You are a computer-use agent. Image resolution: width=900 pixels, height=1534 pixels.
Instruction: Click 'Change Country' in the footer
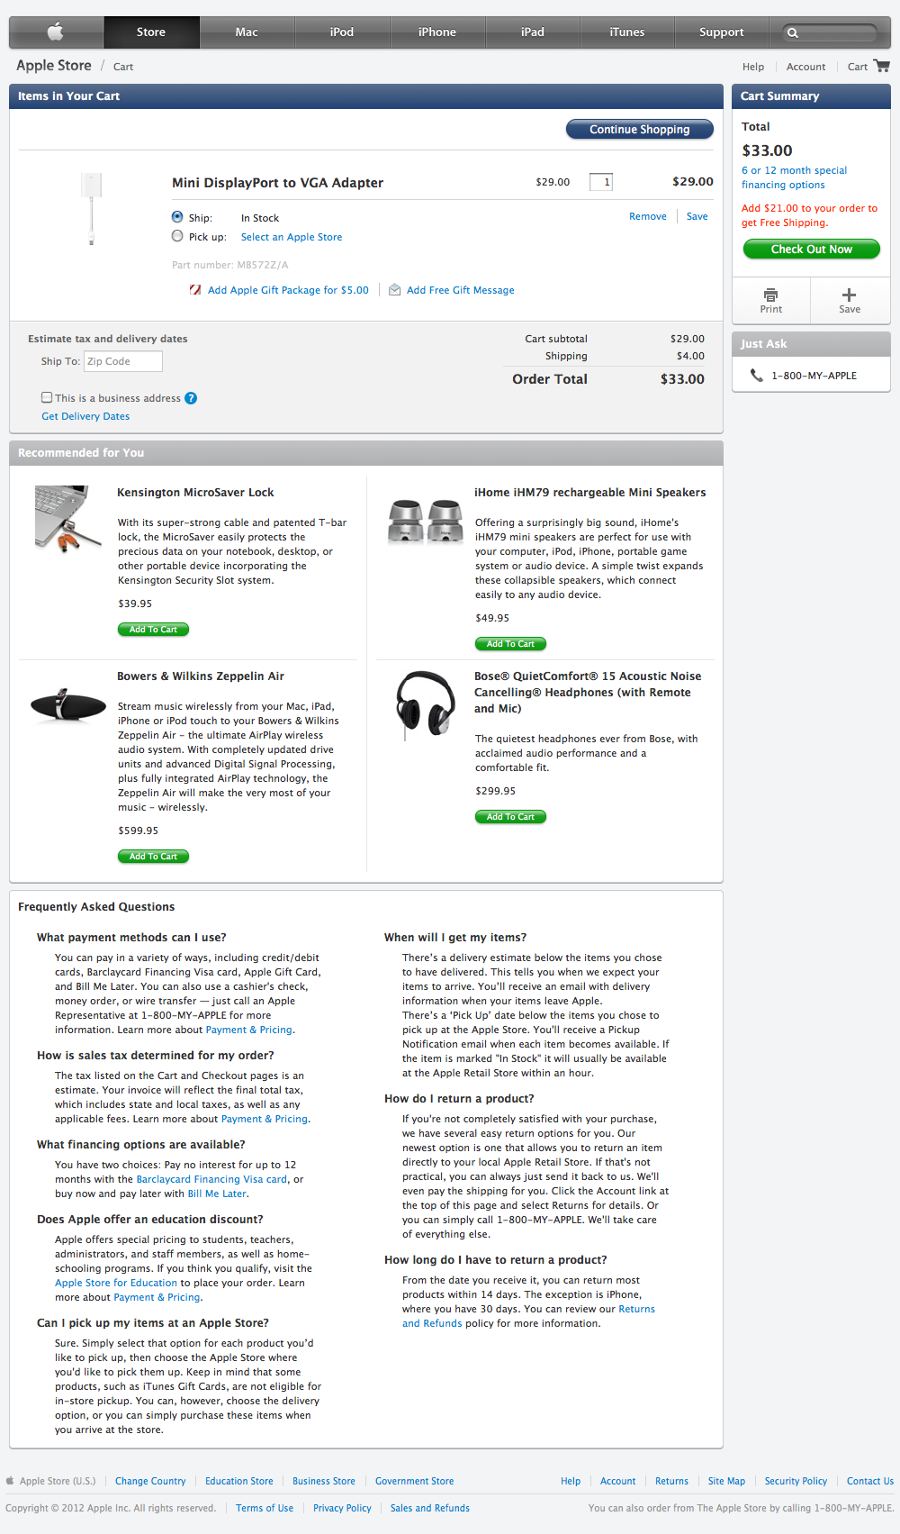[150, 1481]
